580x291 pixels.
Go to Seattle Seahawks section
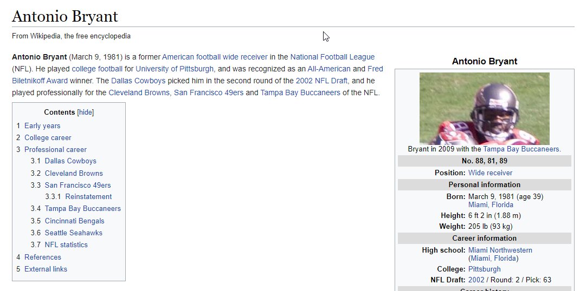(x=73, y=233)
